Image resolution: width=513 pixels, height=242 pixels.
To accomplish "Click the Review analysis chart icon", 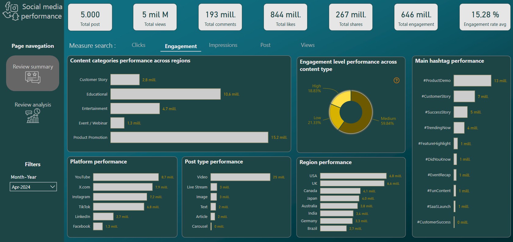I will (33, 116).
